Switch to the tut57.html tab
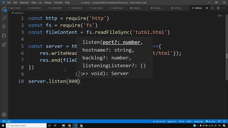The height and width of the screenshot is (128, 228). pos(15,8)
